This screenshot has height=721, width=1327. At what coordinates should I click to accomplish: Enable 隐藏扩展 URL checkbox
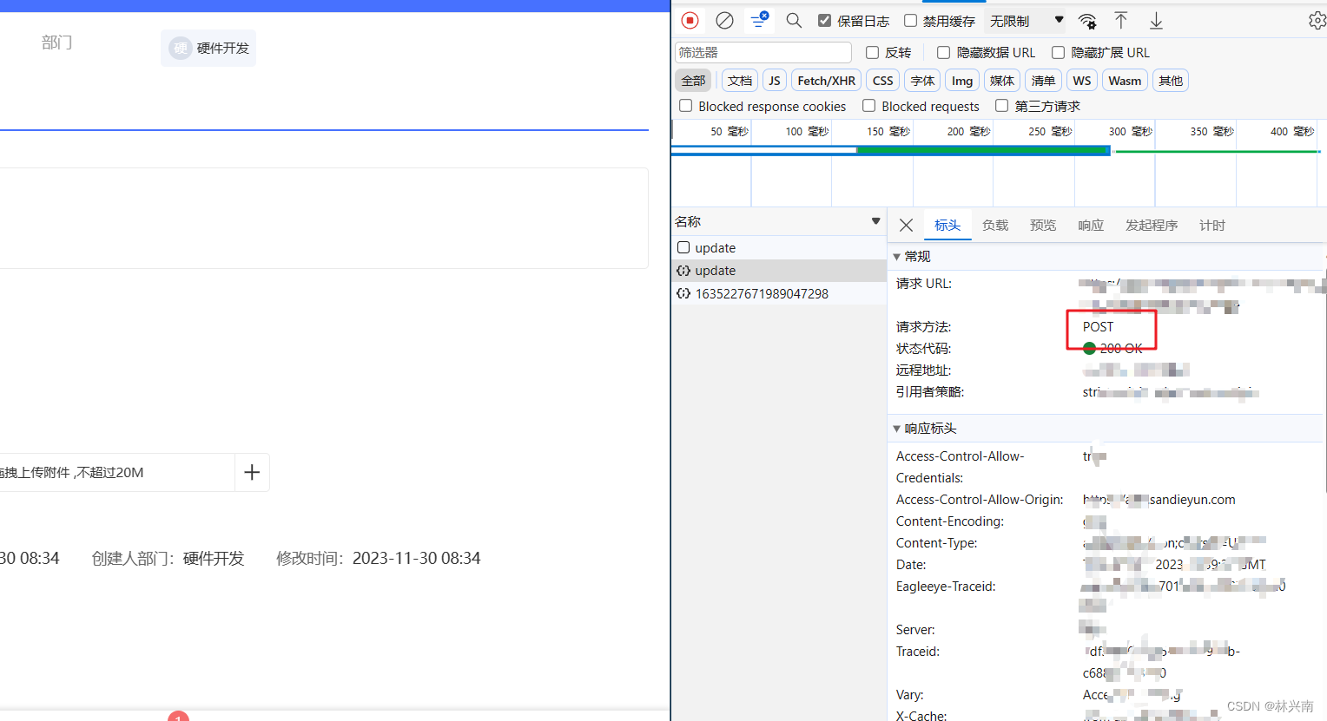coord(1058,52)
